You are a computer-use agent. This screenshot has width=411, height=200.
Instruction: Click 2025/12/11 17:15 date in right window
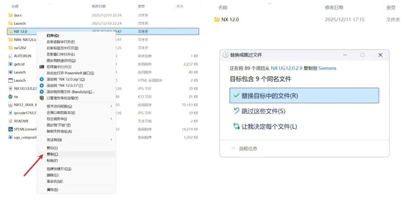pos(345,19)
